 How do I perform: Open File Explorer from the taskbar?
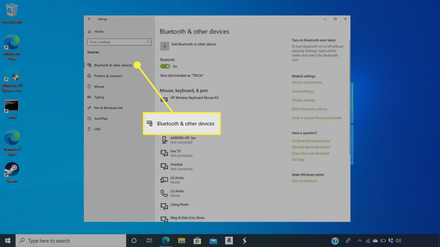point(181,241)
